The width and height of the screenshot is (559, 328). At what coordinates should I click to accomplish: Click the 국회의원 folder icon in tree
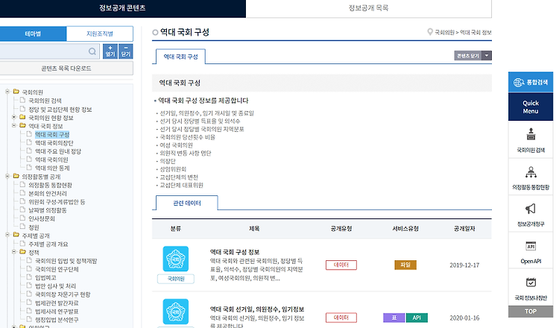16,92
